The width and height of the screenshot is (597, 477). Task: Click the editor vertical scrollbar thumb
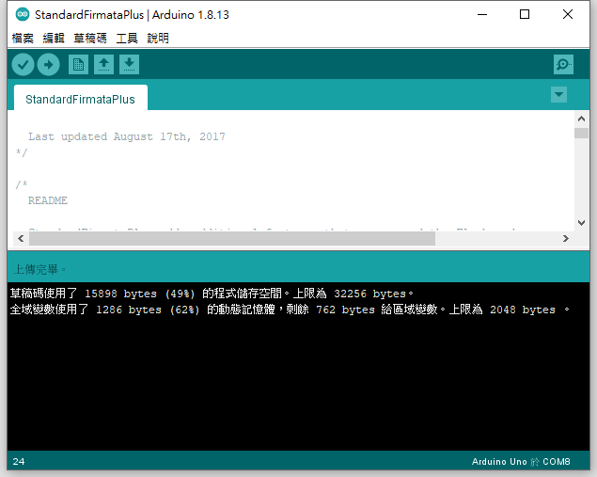coord(581,134)
